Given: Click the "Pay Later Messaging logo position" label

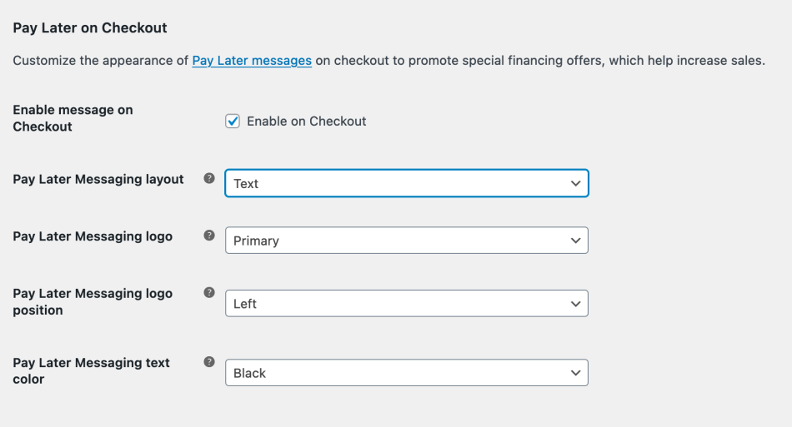Looking at the screenshot, I should point(93,301).
